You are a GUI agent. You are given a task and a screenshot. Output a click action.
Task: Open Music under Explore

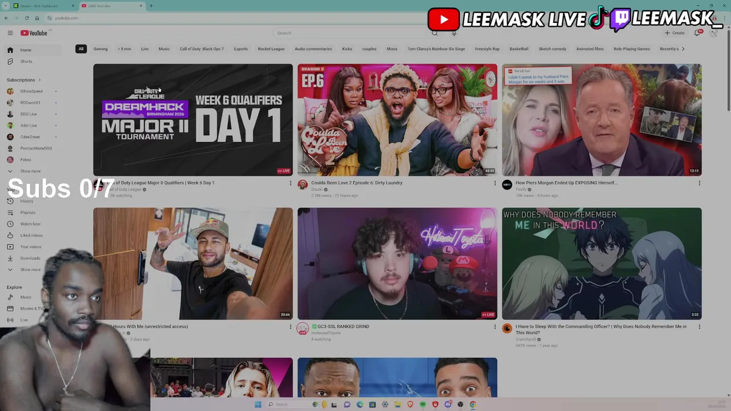pyautogui.click(x=26, y=297)
